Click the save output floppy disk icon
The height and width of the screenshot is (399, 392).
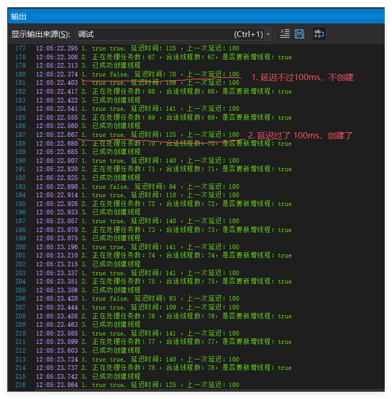(x=299, y=34)
